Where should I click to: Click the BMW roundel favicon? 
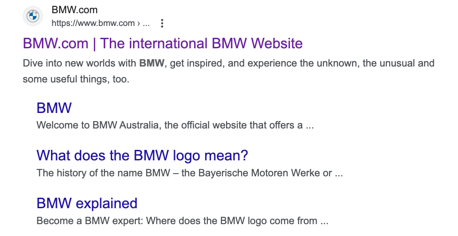point(33,16)
